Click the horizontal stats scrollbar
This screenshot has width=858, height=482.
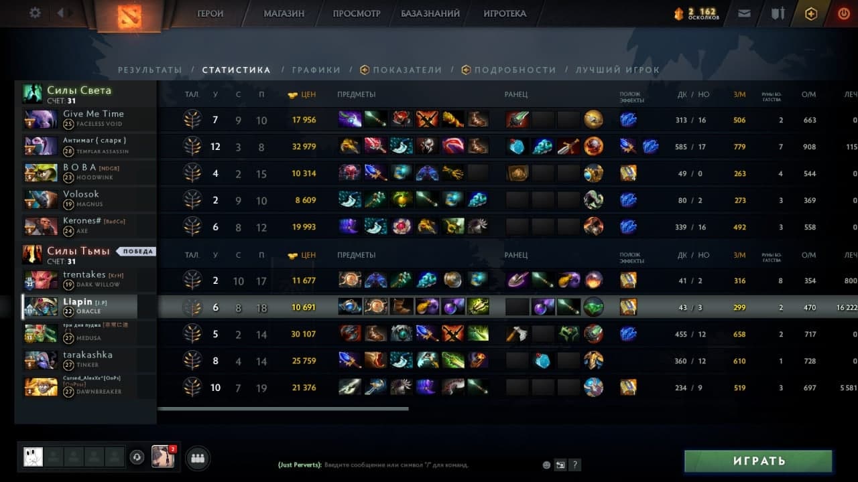[283, 408]
